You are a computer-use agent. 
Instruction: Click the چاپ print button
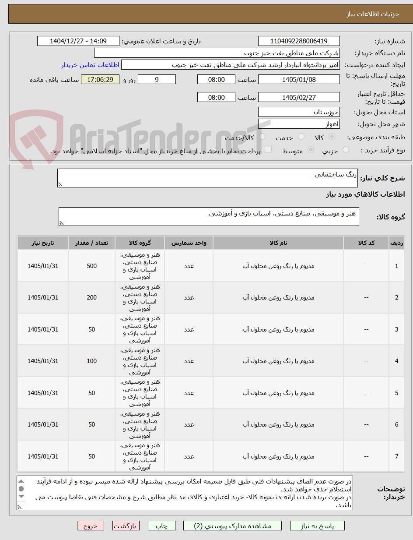point(161,526)
